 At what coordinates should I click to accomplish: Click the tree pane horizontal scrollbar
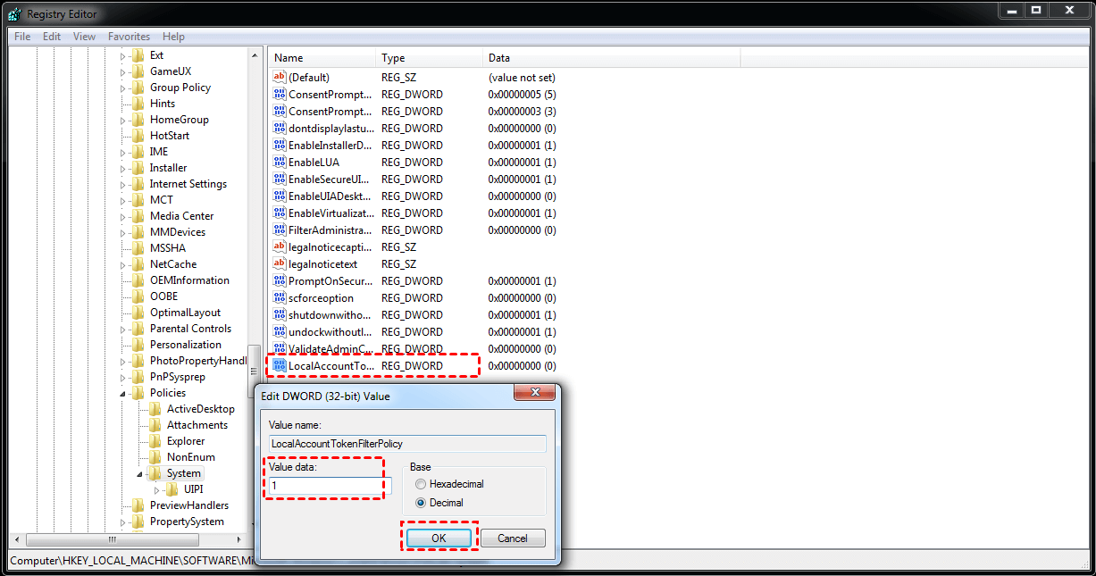[x=126, y=539]
